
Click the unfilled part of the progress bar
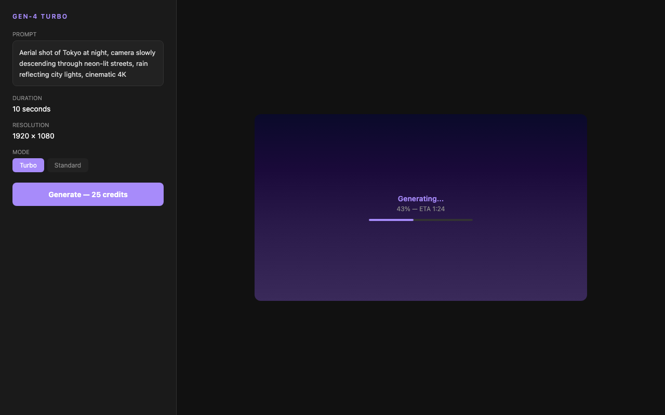443,220
